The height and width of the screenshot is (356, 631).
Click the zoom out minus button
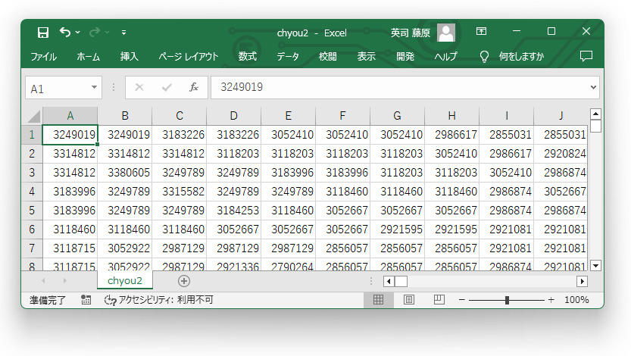[461, 300]
